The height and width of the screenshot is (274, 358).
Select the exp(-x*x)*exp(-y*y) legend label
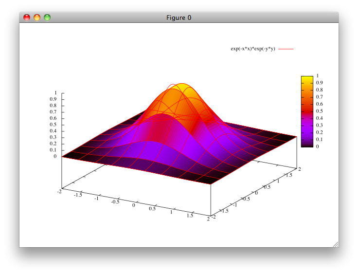click(253, 49)
